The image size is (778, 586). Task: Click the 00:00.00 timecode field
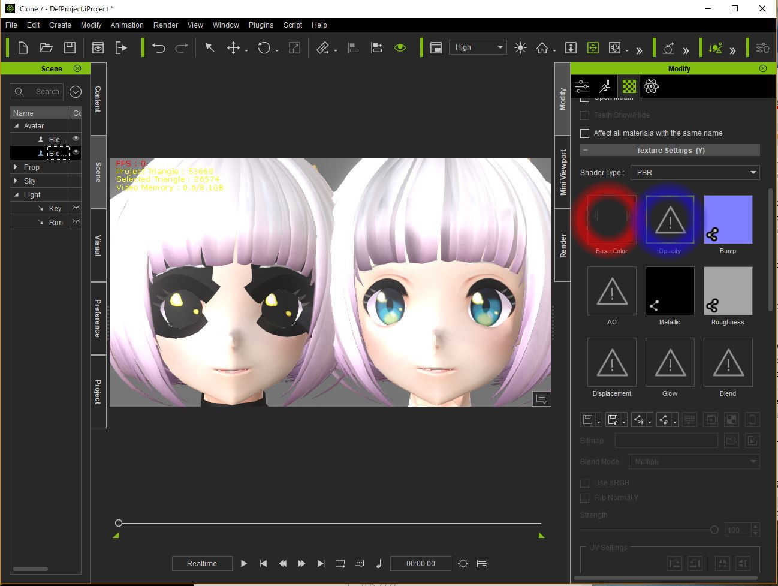click(421, 564)
